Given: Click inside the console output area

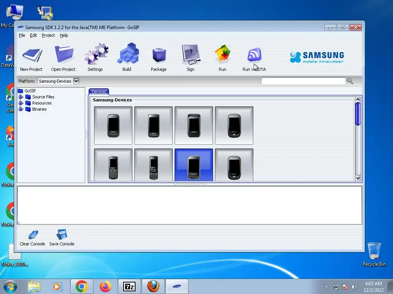Looking at the screenshot, I should tap(190, 205).
